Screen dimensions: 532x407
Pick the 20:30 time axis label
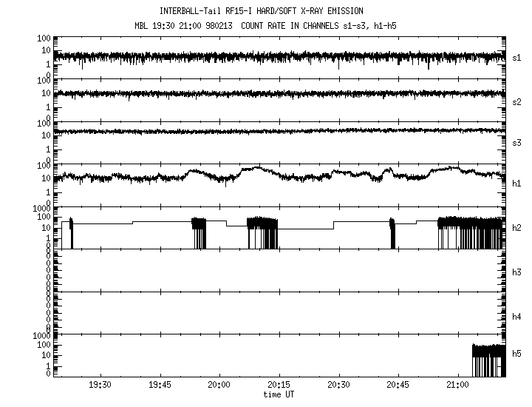[338, 386]
